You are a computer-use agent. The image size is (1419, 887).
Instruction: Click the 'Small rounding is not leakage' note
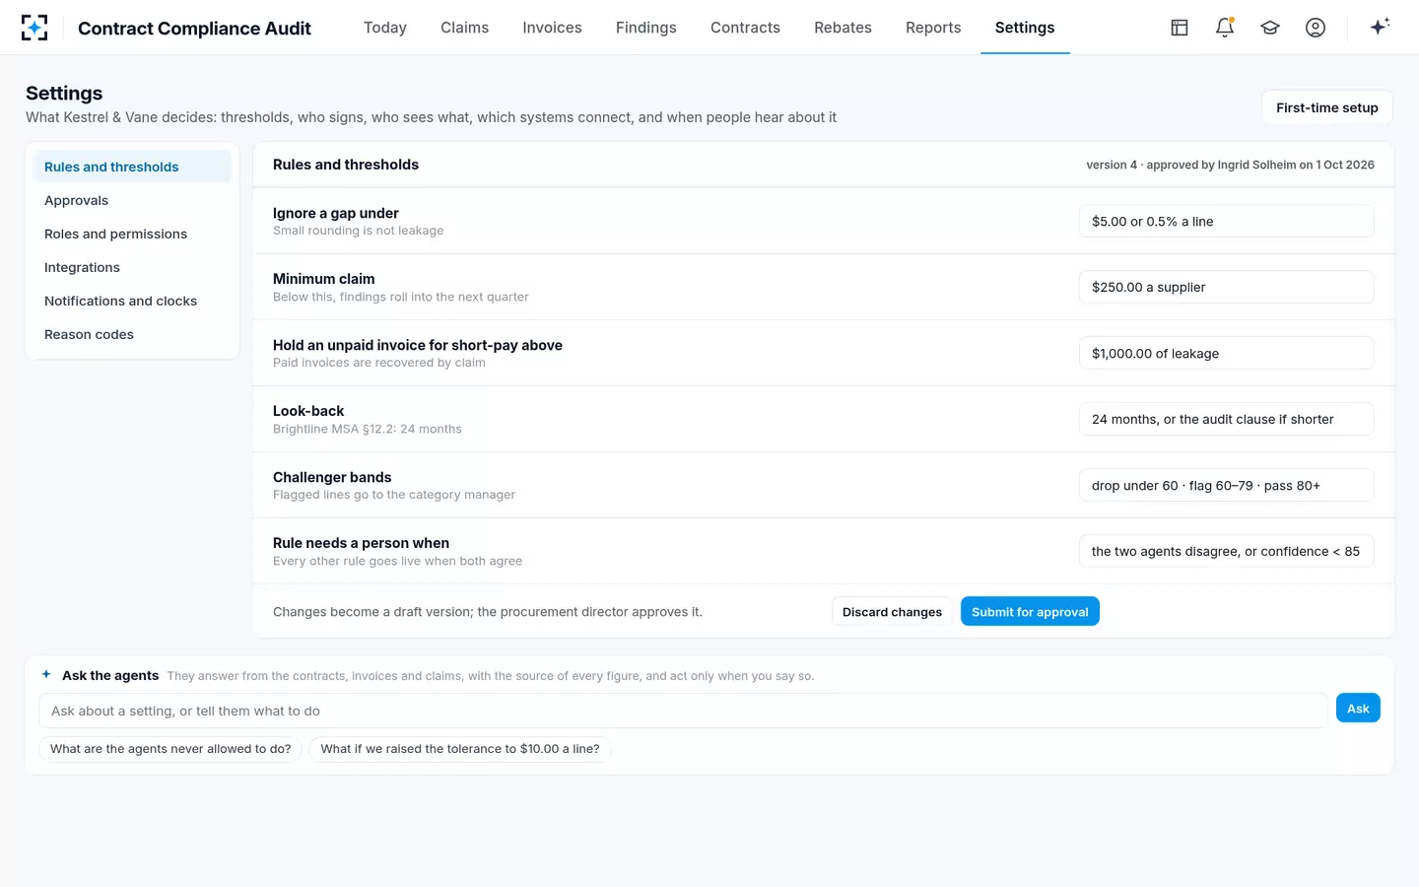point(359,231)
